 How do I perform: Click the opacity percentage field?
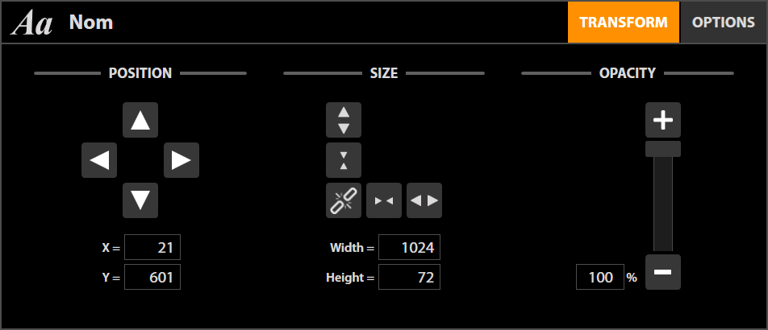click(599, 278)
